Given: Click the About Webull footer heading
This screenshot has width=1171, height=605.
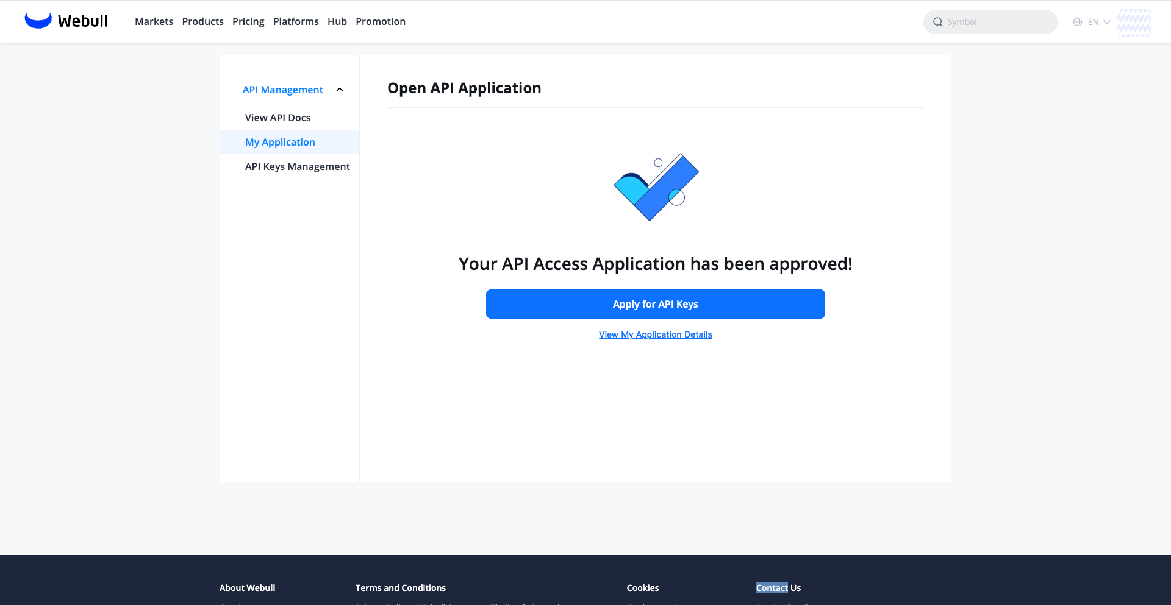Looking at the screenshot, I should point(247,588).
